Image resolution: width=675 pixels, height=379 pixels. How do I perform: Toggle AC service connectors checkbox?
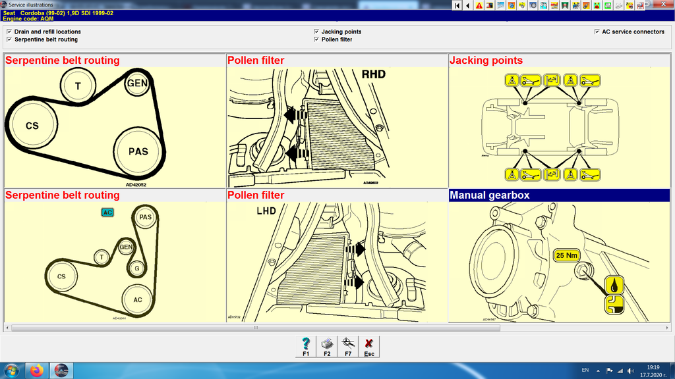pyautogui.click(x=597, y=32)
